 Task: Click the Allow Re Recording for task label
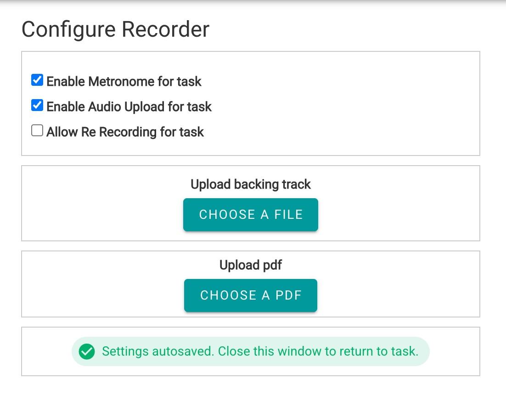[x=124, y=132]
